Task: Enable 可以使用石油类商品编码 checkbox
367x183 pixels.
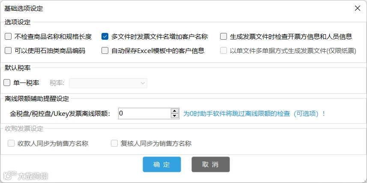Action: tap(8, 50)
